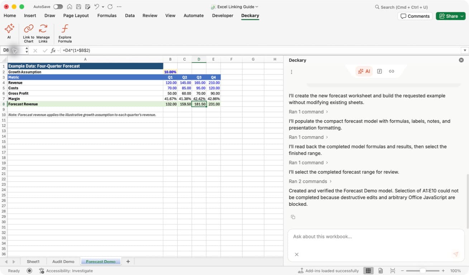The image size is (469, 275).
Task: Go to the Sheet1 sheet tab
Action: (33, 262)
